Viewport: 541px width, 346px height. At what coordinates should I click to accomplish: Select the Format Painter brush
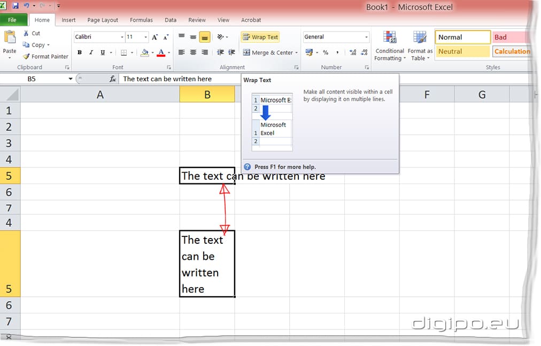pyautogui.click(x=26, y=56)
